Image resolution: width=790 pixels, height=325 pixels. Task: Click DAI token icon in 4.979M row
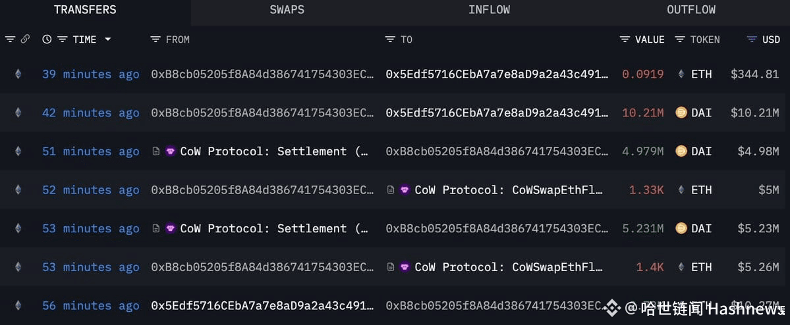pyautogui.click(x=681, y=151)
